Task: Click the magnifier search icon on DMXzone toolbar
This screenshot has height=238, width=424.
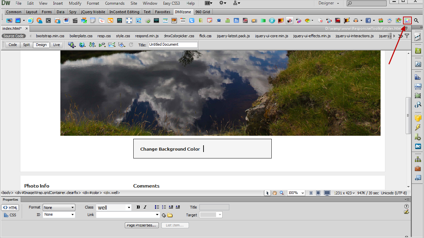Action: (x=417, y=20)
